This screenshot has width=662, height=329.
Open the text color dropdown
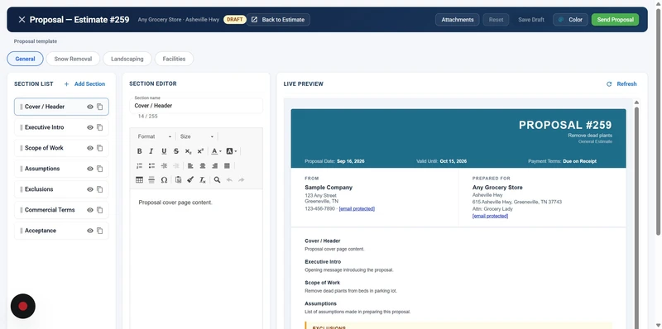coord(216,151)
